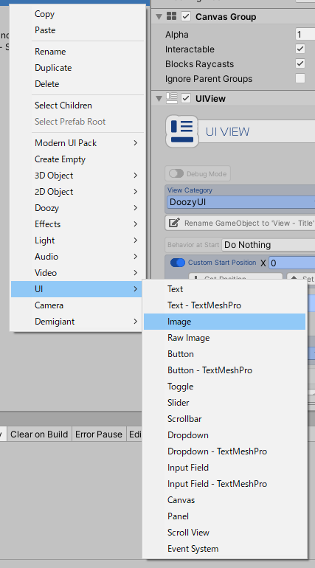Disable the Blocks Raycasts checkbox
Image resolution: width=315 pixels, height=568 pixels.
point(300,63)
